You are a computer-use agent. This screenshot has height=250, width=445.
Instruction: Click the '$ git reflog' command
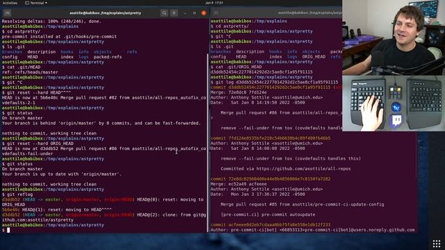[17, 194]
